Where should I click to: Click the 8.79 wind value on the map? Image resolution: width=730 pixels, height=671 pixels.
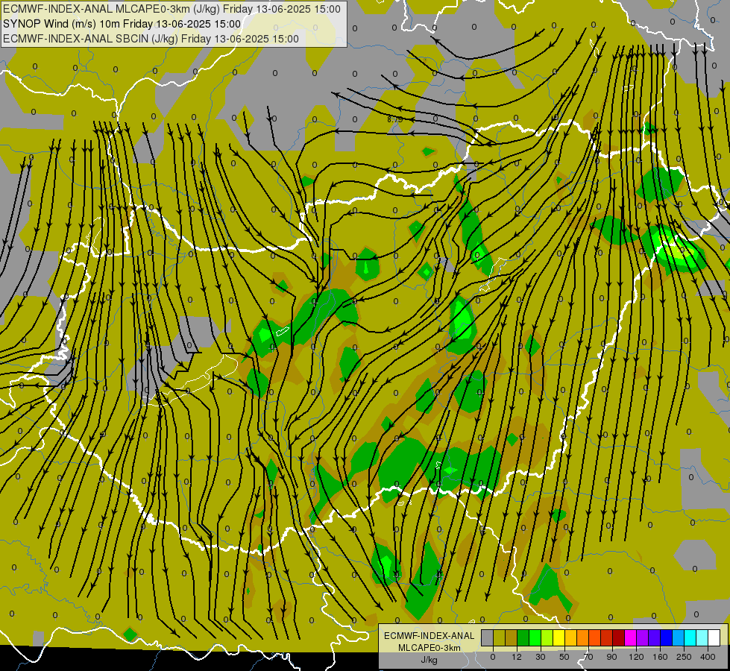pos(394,120)
